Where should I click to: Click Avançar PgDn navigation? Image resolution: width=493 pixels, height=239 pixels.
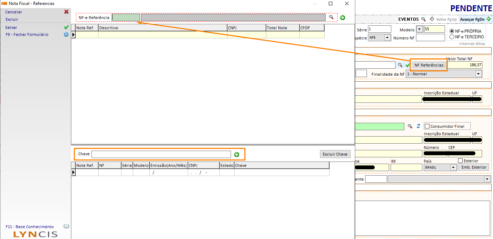474,19
